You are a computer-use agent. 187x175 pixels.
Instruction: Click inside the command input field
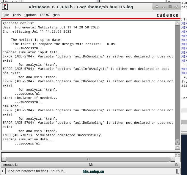click(88, 155)
